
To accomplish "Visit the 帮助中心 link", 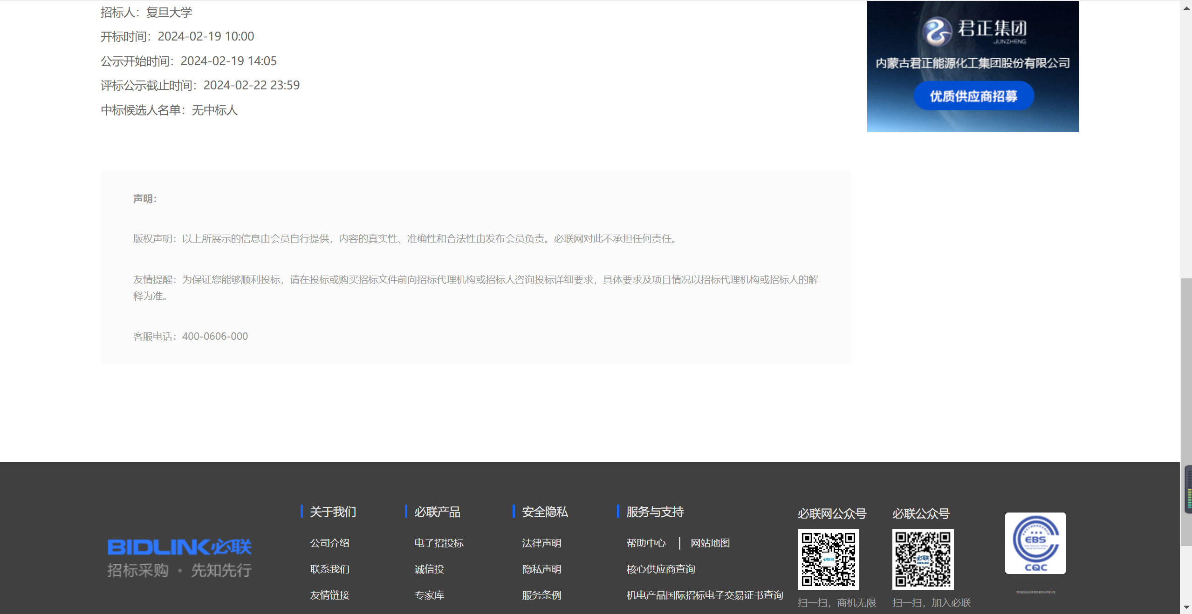I will pyautogui.click(x=646, y=543).
